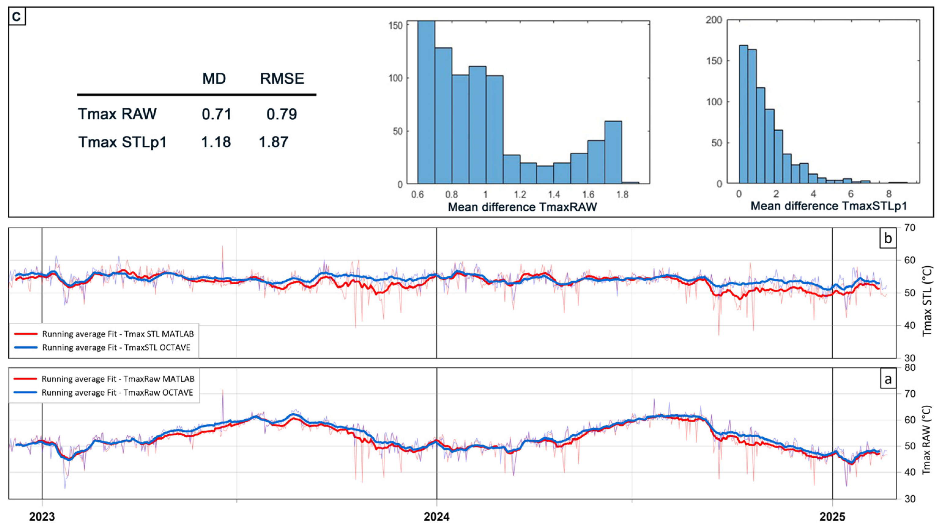This screenshot has height=527, width=940.
Task: Click the 0.71 MD value
Action: [216, 114]
